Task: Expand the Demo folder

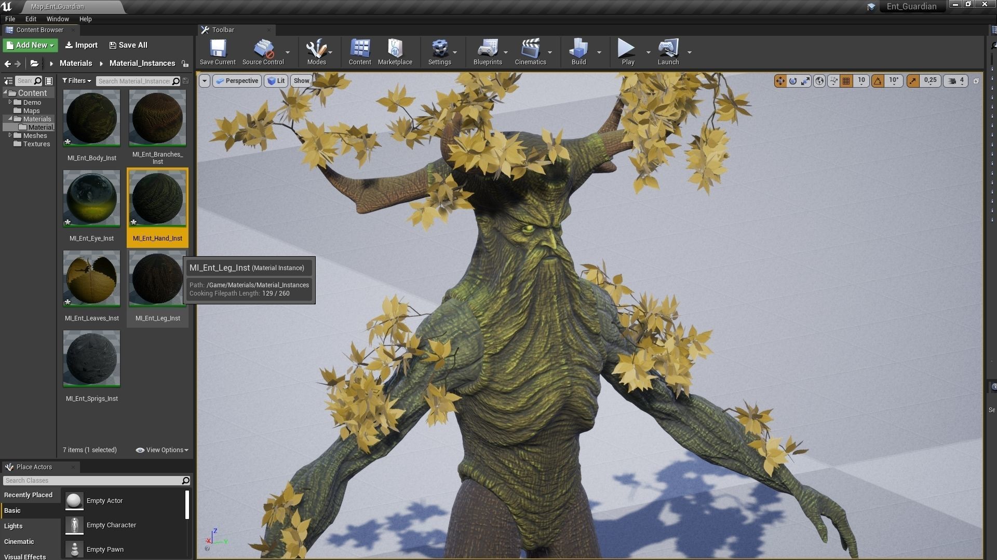Action: click(x=10, y=102)
